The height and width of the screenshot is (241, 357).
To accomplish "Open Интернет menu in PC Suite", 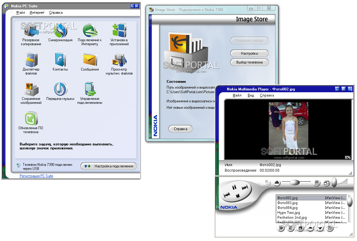I will coord(37,13).
